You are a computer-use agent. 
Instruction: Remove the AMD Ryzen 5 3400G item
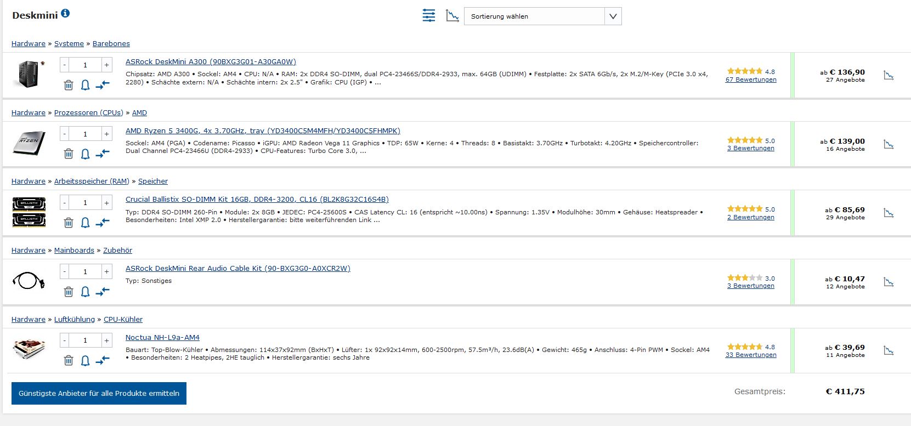coord(69,154)
